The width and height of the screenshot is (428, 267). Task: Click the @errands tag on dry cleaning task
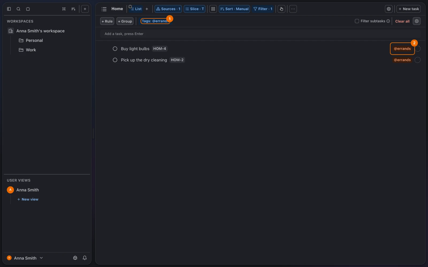402,60
